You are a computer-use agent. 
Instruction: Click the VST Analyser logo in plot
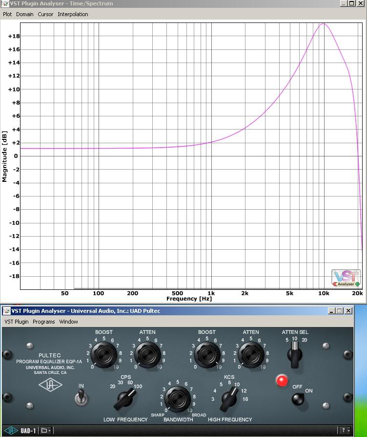pyautogui.click(x=346, y=278)
